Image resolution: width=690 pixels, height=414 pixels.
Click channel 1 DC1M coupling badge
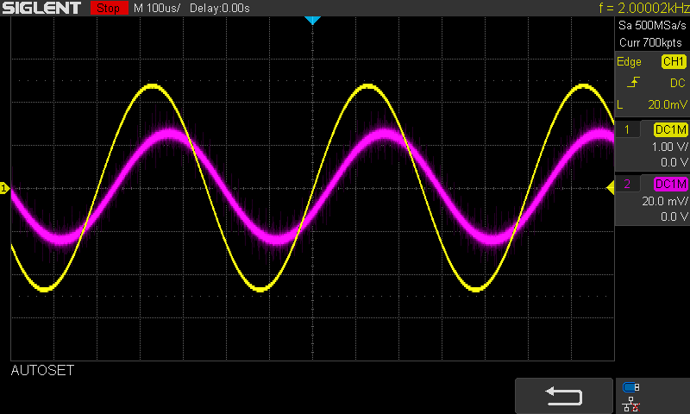[671, 129]
